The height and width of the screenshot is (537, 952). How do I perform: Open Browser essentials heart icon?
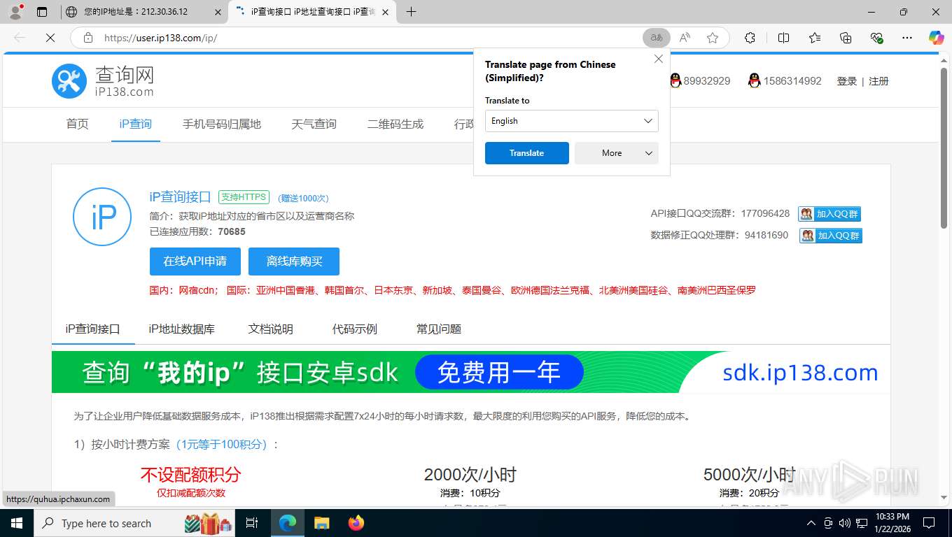(876, 38)
